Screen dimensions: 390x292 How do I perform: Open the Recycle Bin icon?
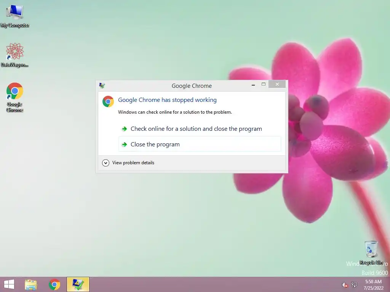coord(371,252)
